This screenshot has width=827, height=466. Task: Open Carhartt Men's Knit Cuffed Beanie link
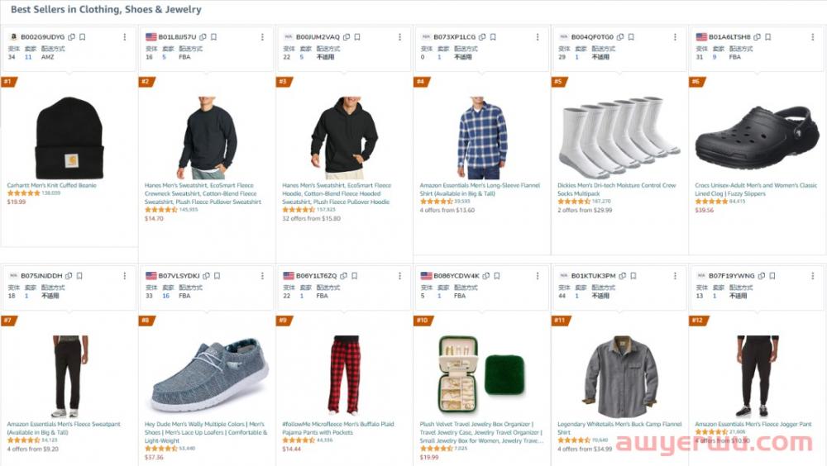tap(51, 185)
